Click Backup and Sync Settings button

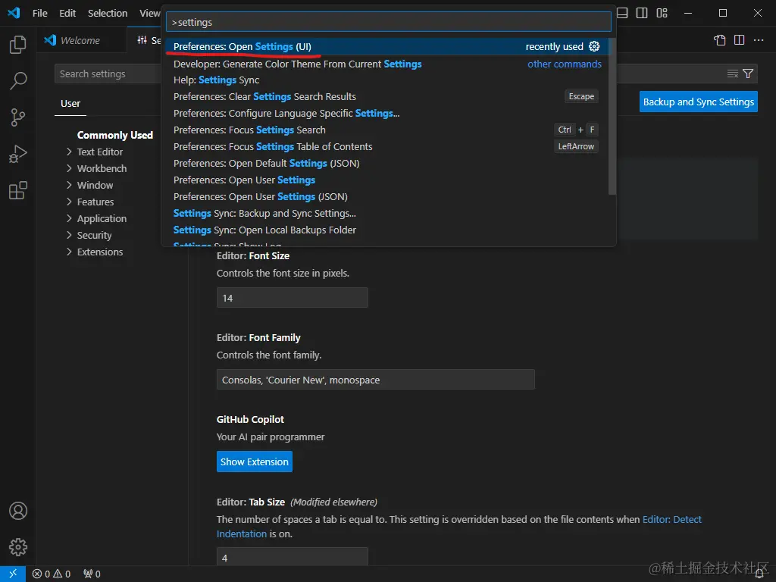698,102
